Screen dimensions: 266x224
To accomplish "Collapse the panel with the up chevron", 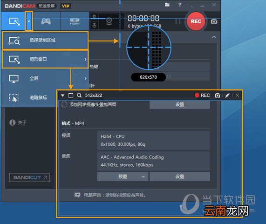I will (214, 37).
